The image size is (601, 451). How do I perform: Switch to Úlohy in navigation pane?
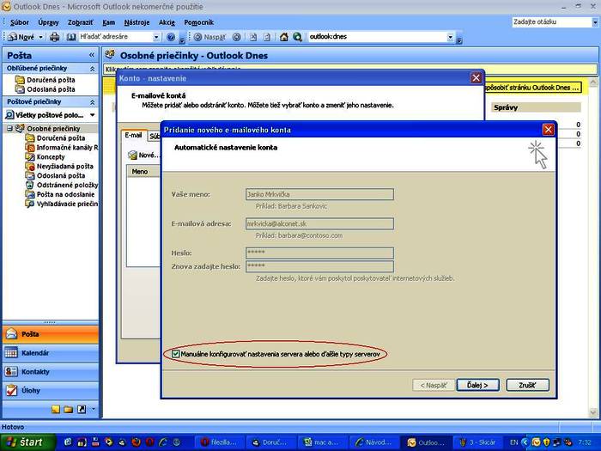[x=51, y=390]
